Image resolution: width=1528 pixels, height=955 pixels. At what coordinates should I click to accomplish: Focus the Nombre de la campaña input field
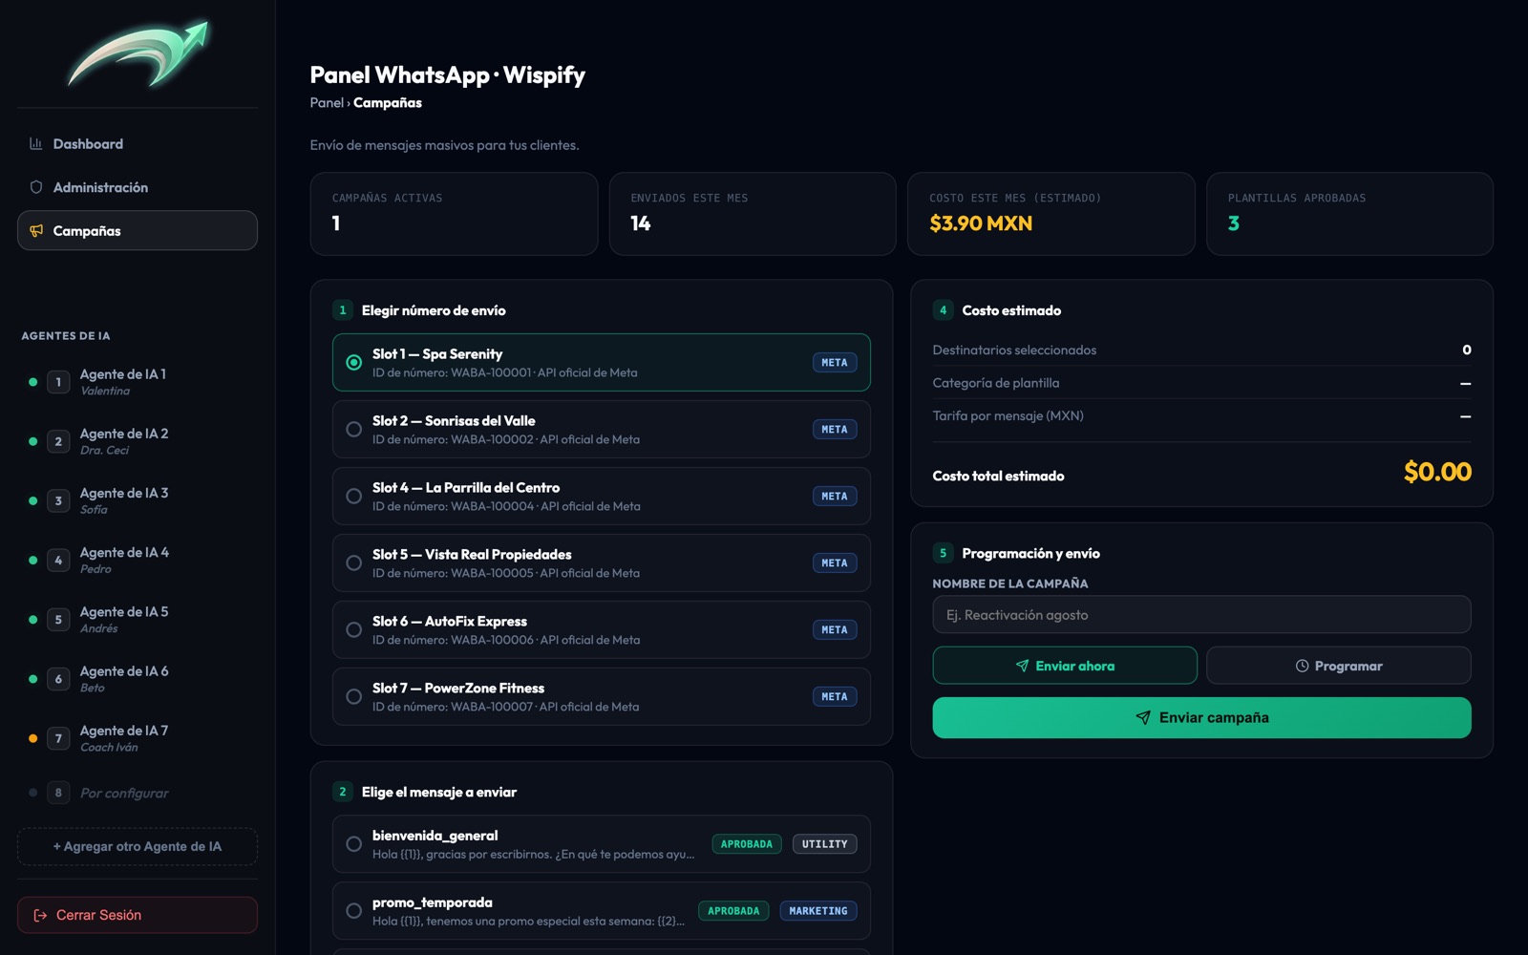(1201, 615)
